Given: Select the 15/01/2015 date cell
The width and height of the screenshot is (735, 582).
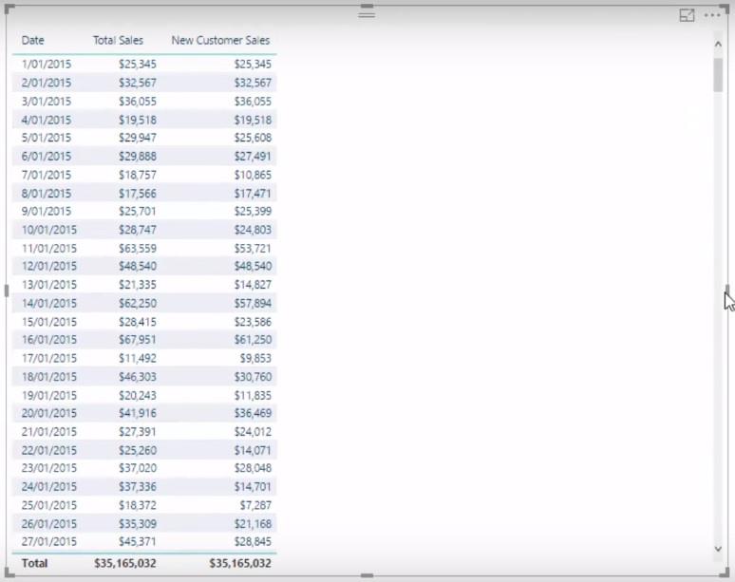Looking at the screenshot, I should (49, 322).
